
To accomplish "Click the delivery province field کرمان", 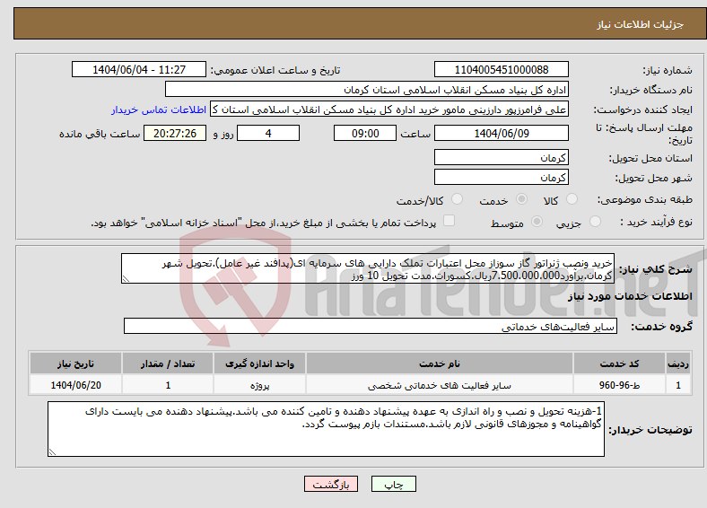I will click(x=501, y=157).
